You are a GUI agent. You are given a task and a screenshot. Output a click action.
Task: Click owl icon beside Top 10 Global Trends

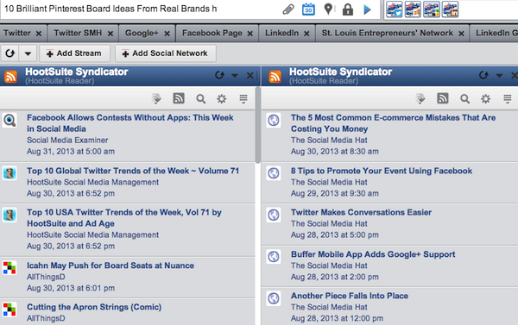(x=9, y=173)
